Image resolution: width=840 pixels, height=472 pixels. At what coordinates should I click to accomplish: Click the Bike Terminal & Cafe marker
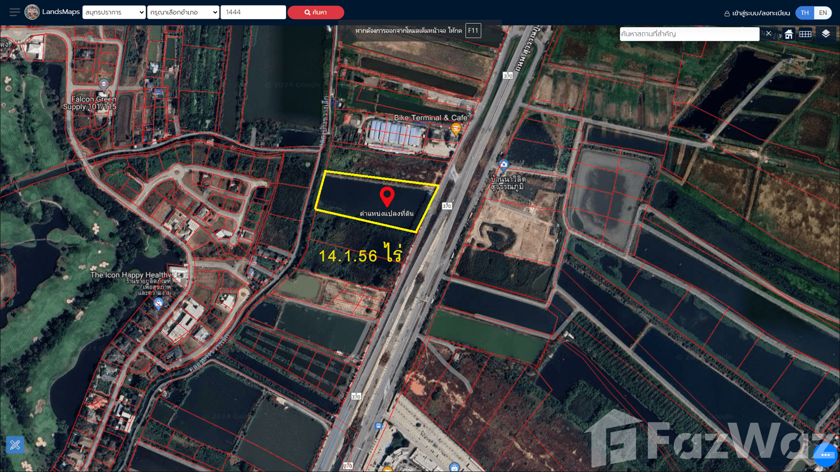pos(456,129)
